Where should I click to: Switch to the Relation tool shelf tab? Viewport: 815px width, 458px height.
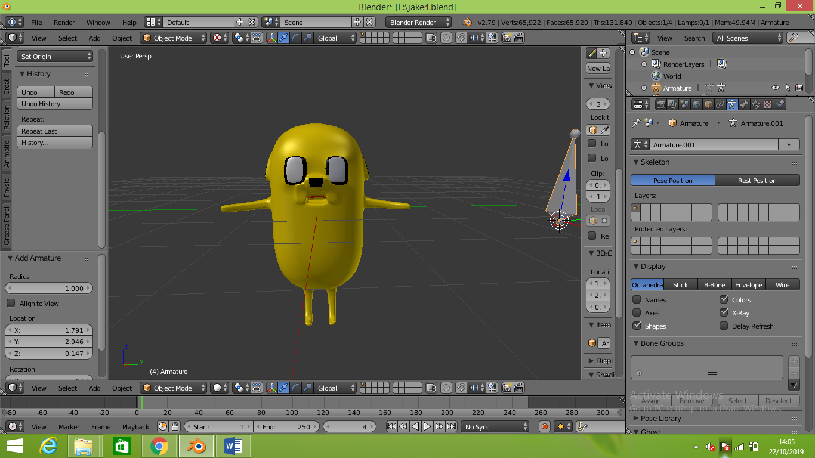pos(7,117)
